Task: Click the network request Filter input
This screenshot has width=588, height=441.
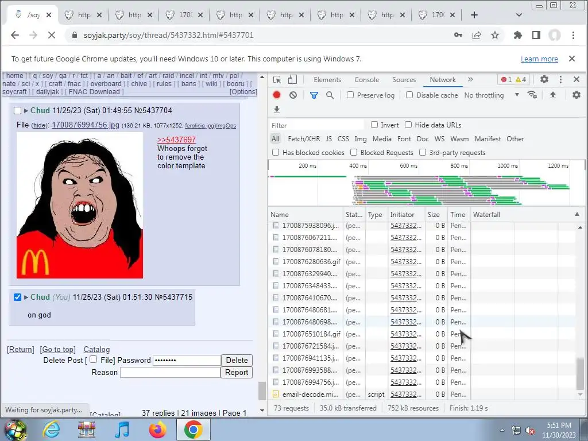Action: pyautogui.click(x=317, y=125)
